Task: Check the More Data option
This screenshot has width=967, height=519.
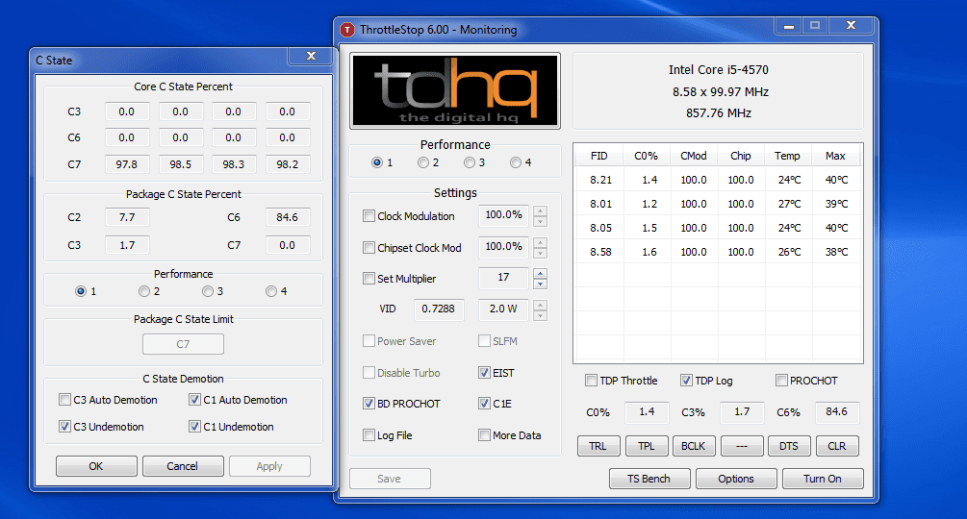Action: click(484, 435)
